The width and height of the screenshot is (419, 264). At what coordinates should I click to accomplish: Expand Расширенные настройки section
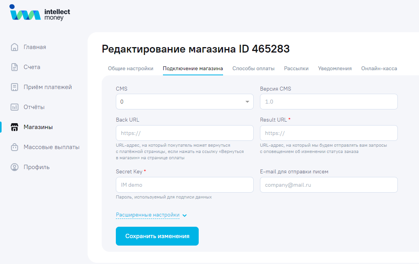click(x=148, y=215)
